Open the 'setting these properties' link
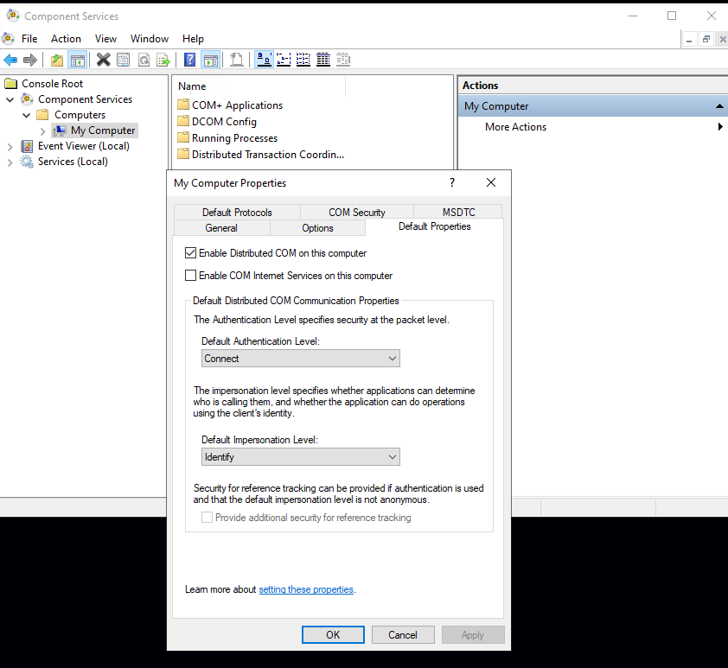This screenshot has height=668, width=728. coord(306,589)
